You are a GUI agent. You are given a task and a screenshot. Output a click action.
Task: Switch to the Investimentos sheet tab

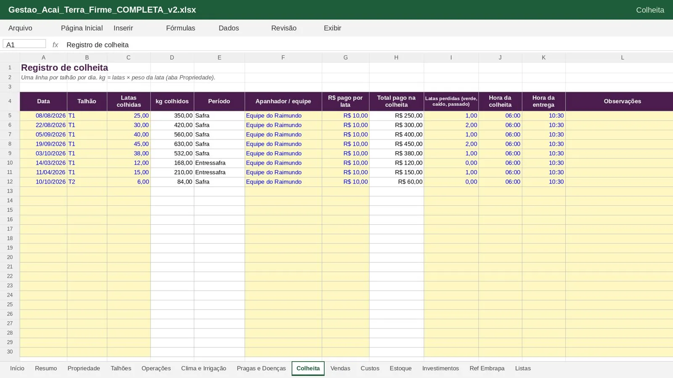click(x=440, y=368)
